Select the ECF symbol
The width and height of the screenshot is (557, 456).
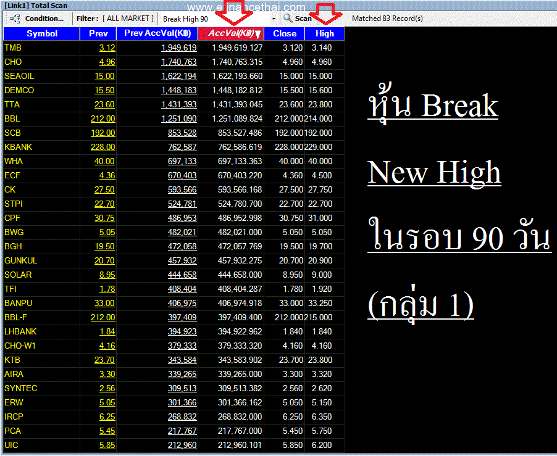12,175
